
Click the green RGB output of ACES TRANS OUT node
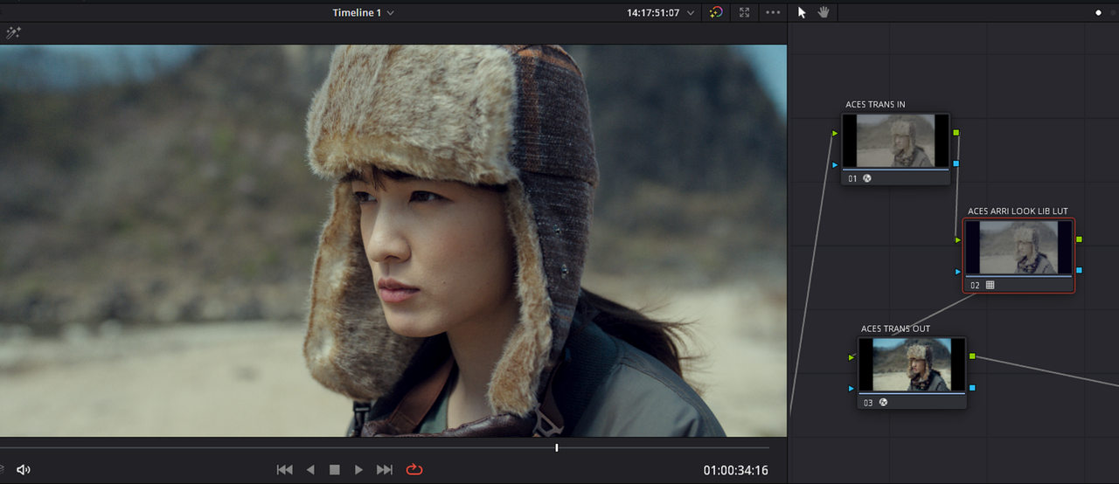click(972, 356)
